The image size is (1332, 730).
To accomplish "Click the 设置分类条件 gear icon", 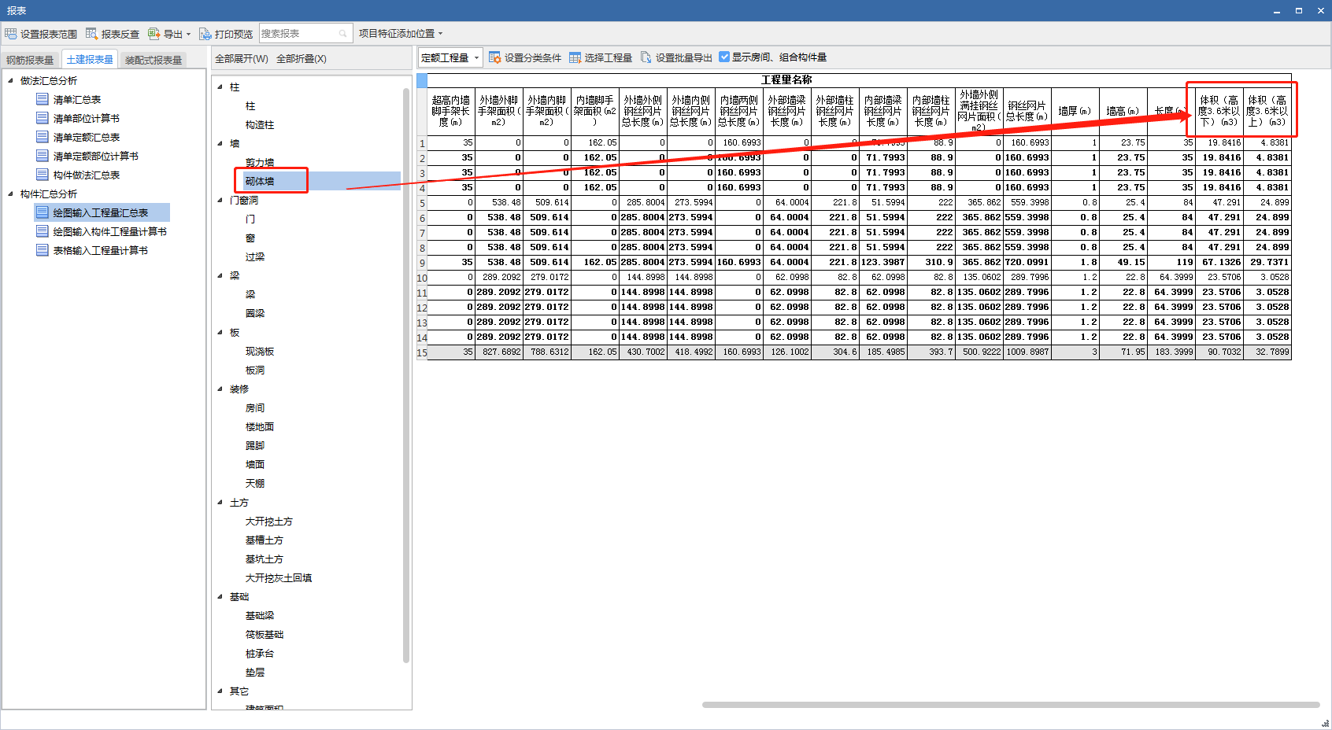I will coord(494,57).
